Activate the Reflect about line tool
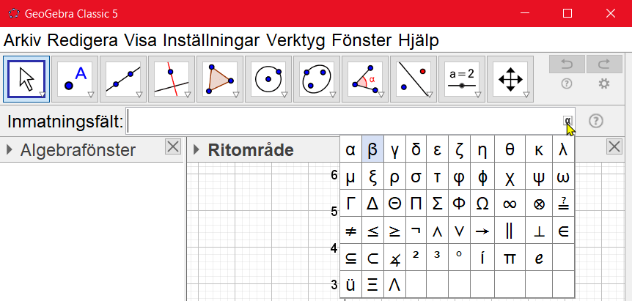 414,79
